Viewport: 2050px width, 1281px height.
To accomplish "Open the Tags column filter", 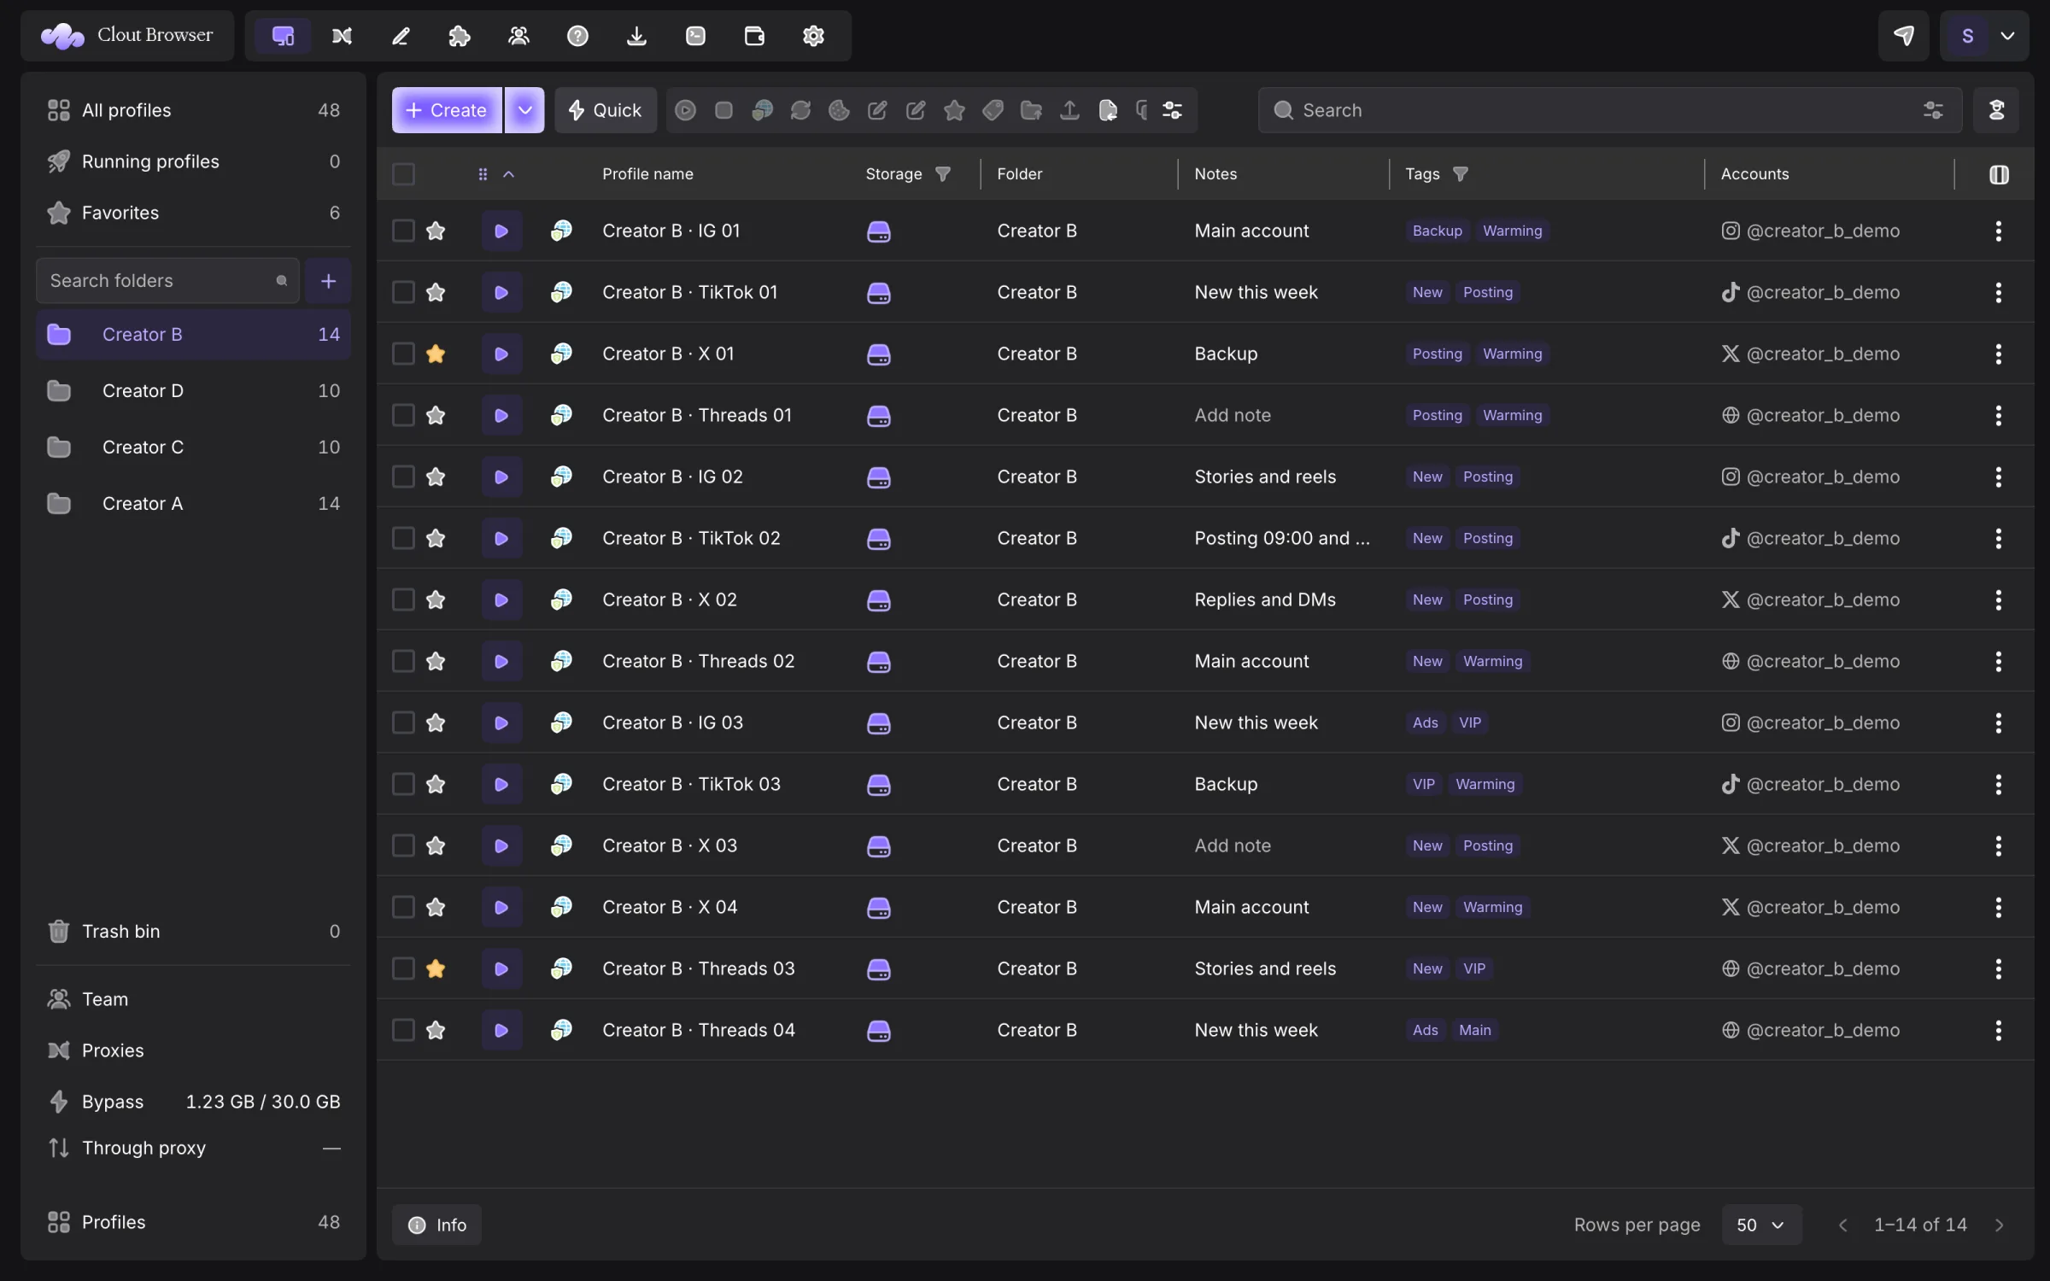I will [x=1461, y=174].
